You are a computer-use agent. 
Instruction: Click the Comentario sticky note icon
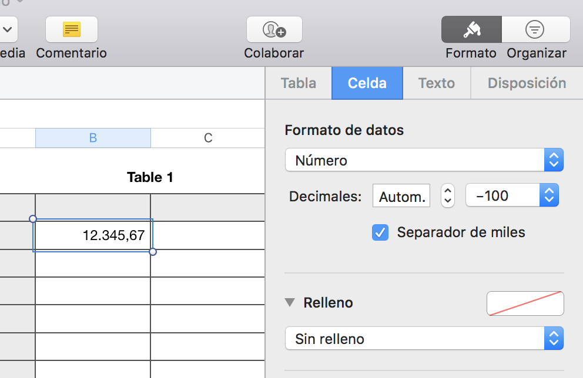(72, 29)
